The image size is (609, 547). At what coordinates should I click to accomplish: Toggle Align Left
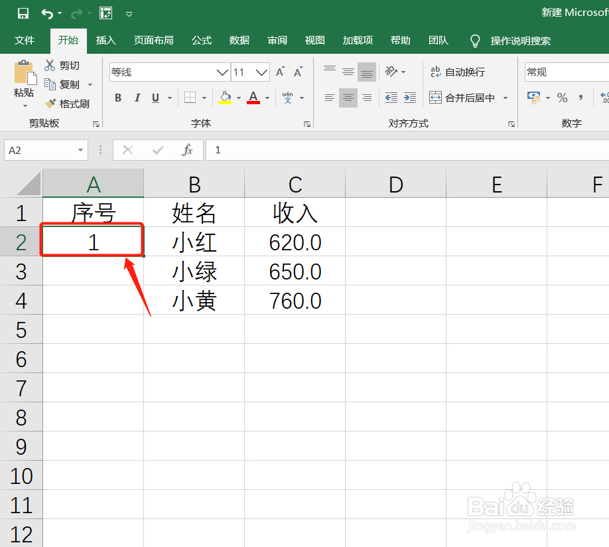coord(329,98)
